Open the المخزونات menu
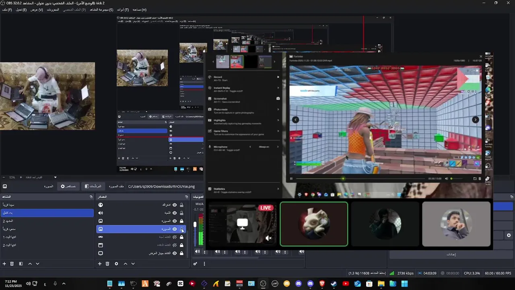The height and width of the screenshot is (290, 515). [x=53, y=10]
